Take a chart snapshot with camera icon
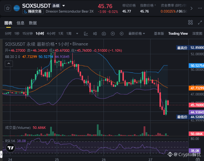This screenshot has height=161, width=204. (x=104, y=34)
